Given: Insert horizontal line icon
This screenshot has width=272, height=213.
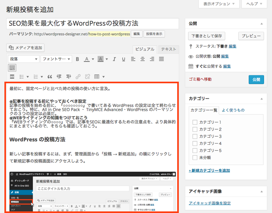Looking at the screenshot, I should point(12,76).
